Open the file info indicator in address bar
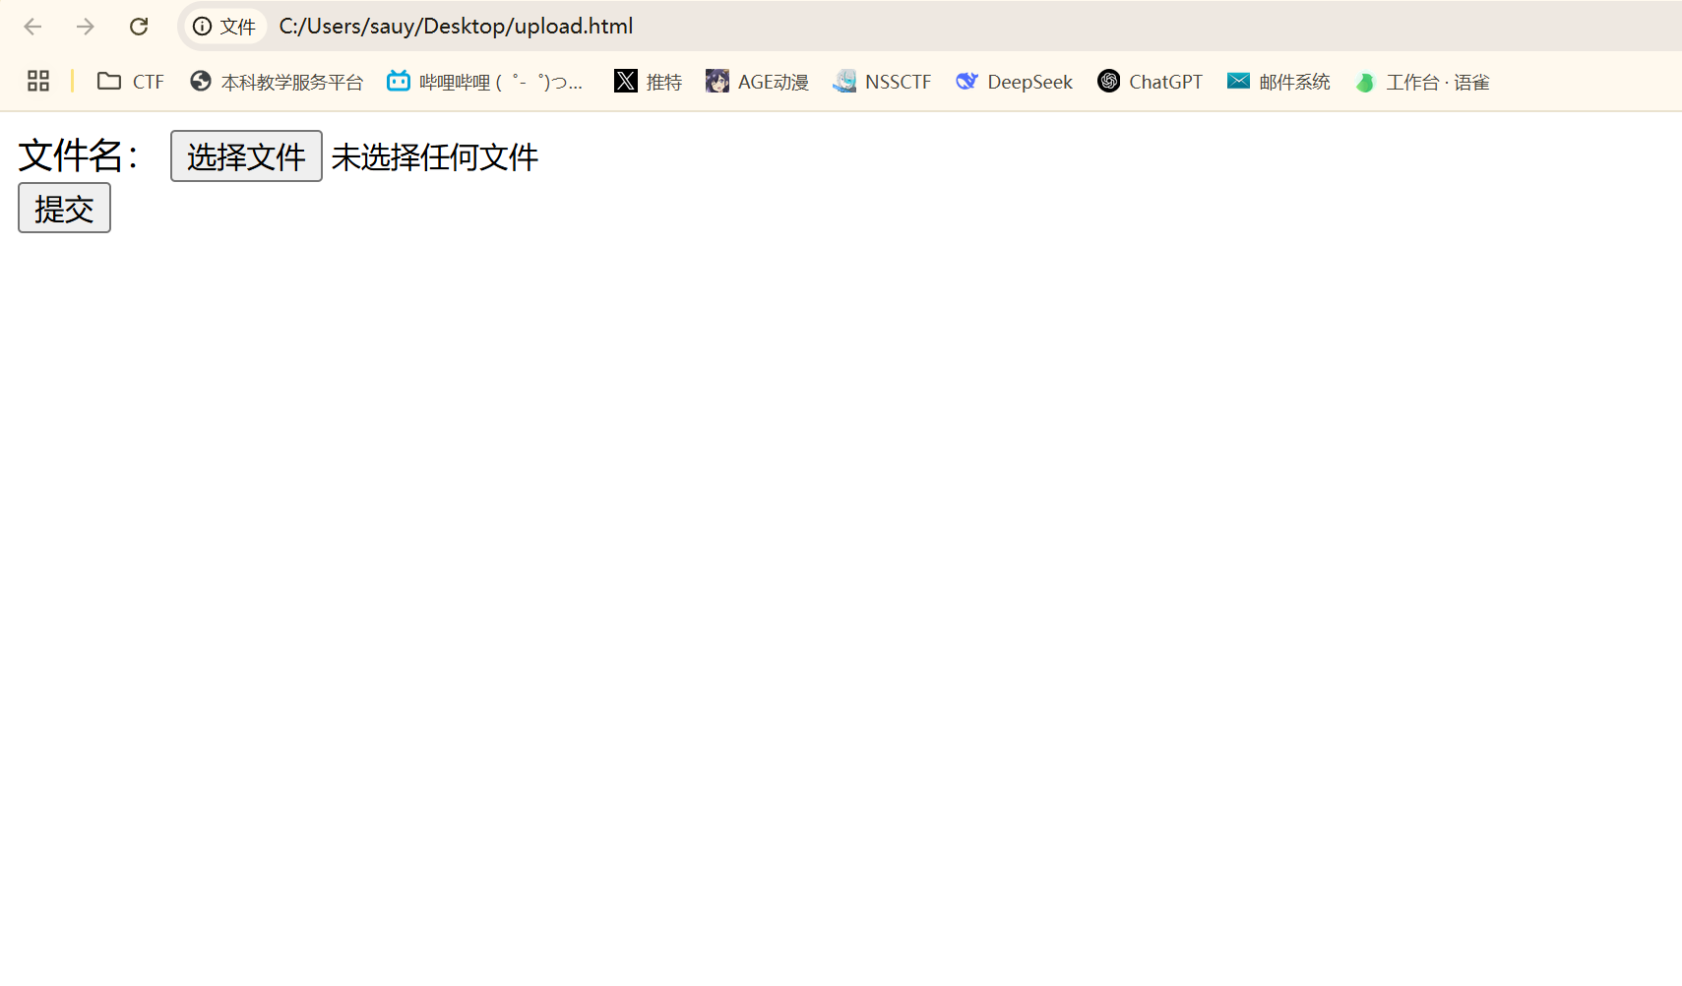Viewport: 1682px width, 986px height. coord(224,27)
